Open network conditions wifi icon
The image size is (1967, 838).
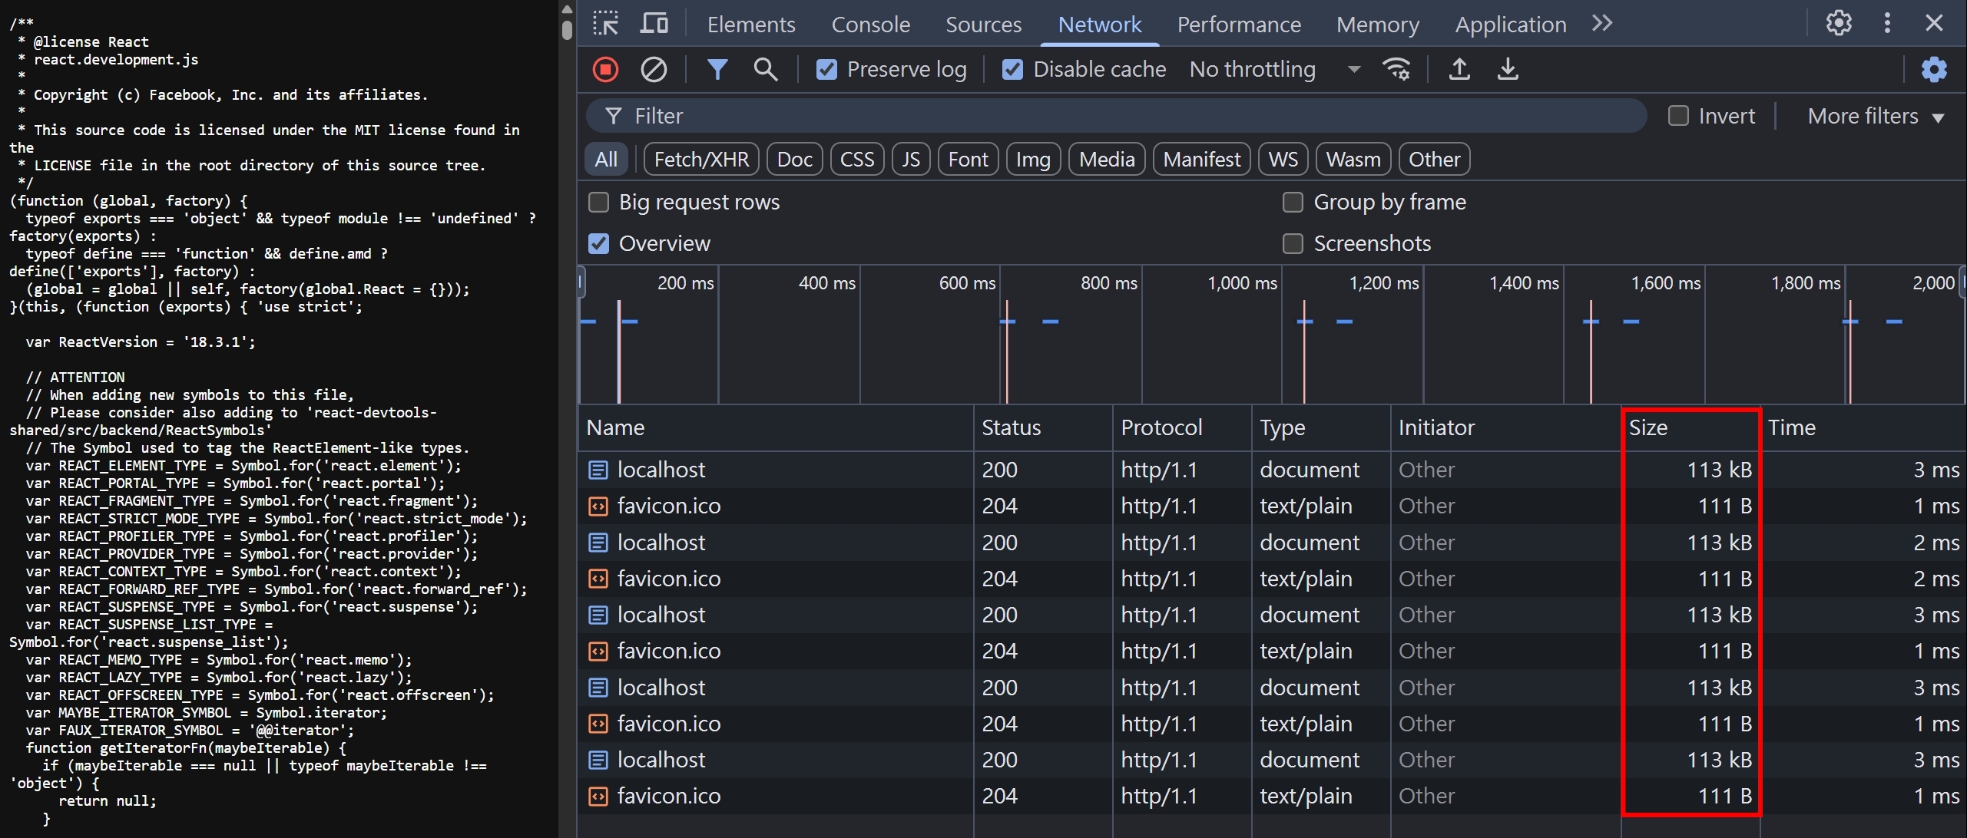1396,70
